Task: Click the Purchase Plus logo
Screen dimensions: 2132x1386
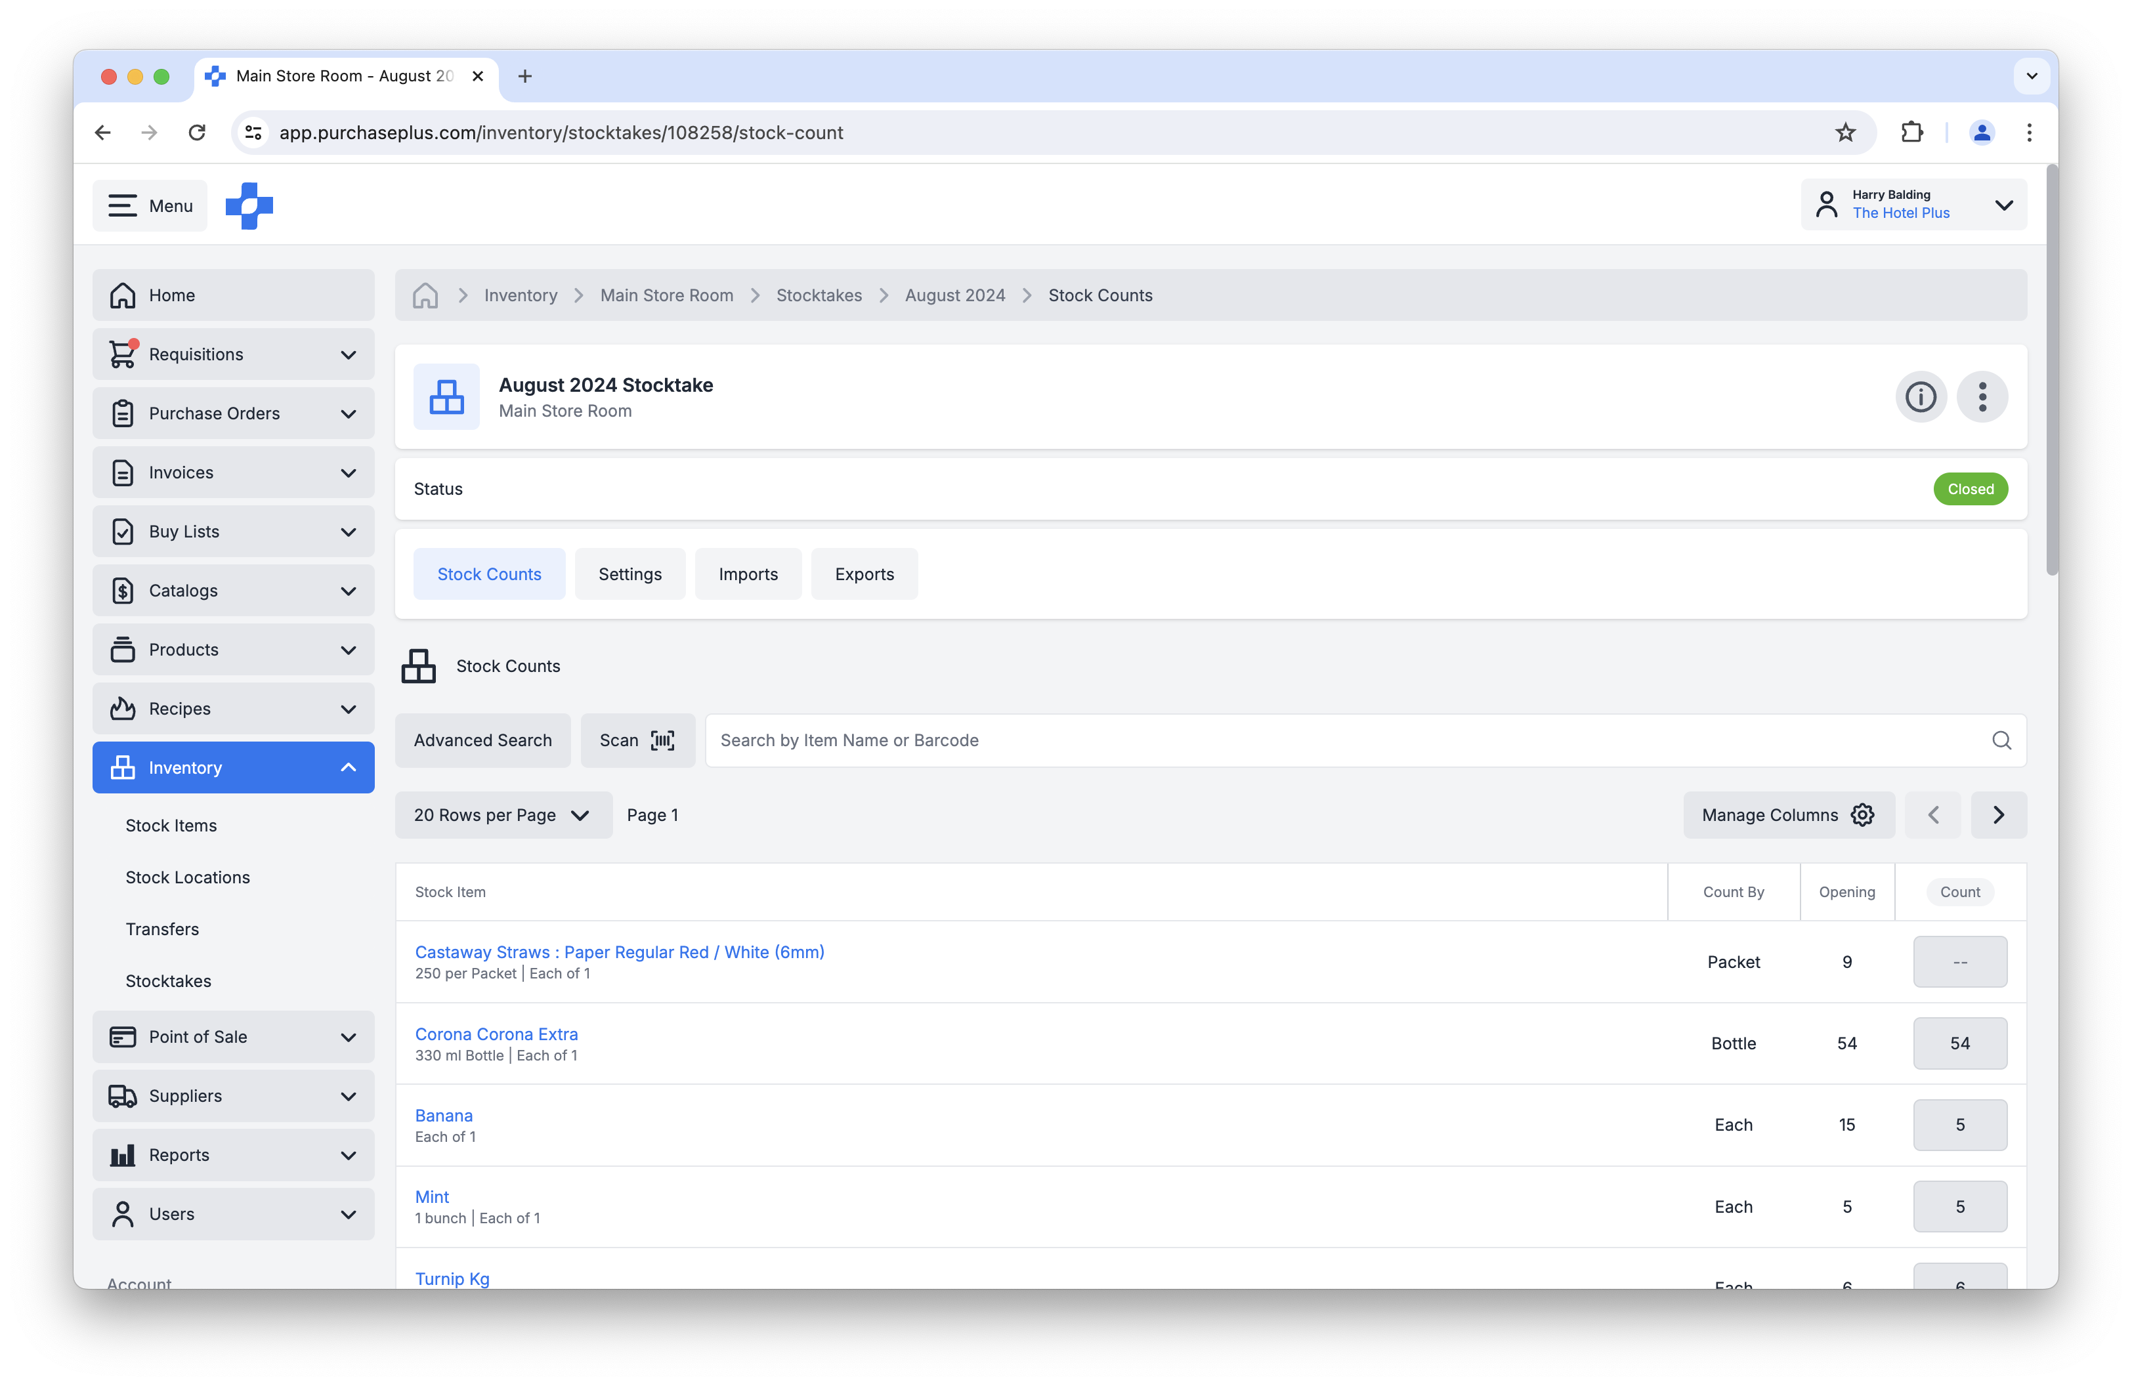Action: 248,205
